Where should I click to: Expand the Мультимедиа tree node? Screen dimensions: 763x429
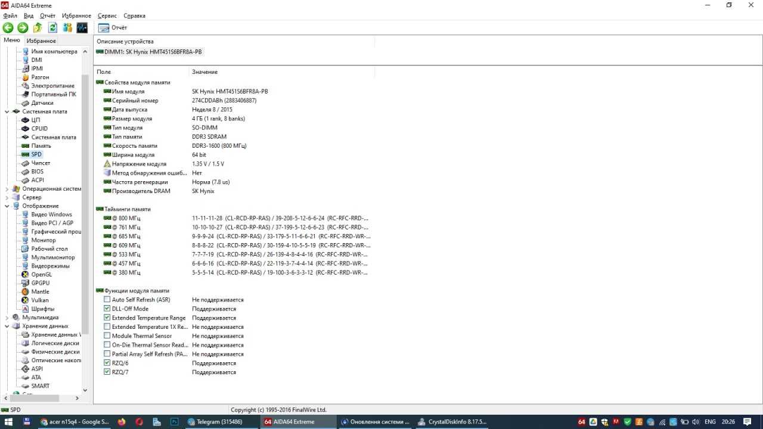pyautogui.click(x=7, y=318)
